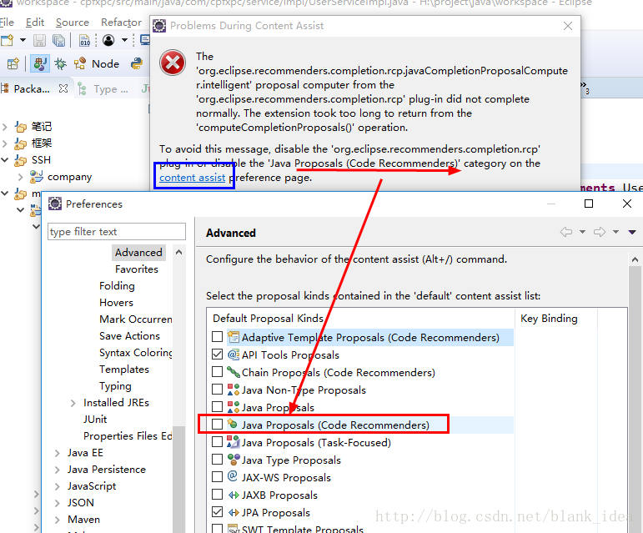The width and height of the screenshot is (643, 533).
Task: Select Typing preference page
Action: pos(115,386)
